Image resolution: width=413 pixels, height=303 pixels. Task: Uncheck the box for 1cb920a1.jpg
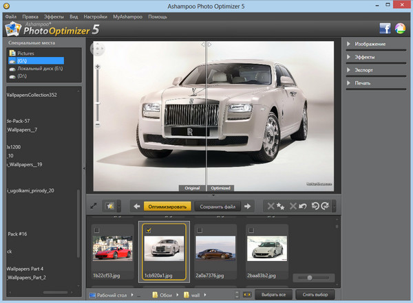tap(149, 230)
